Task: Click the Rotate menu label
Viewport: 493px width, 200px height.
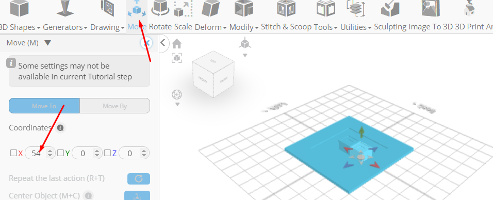Action: [160, 27]
